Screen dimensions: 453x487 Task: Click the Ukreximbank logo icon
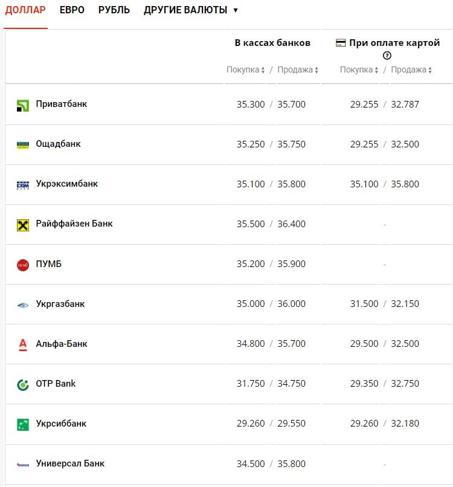(x=23, y=185)
